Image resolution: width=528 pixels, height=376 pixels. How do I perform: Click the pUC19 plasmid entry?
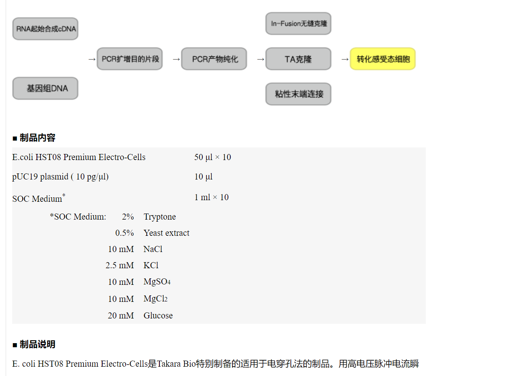pos(60,177)
